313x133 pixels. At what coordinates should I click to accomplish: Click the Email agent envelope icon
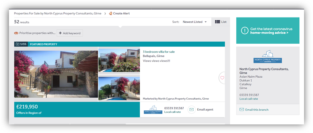tap(192, 110)
